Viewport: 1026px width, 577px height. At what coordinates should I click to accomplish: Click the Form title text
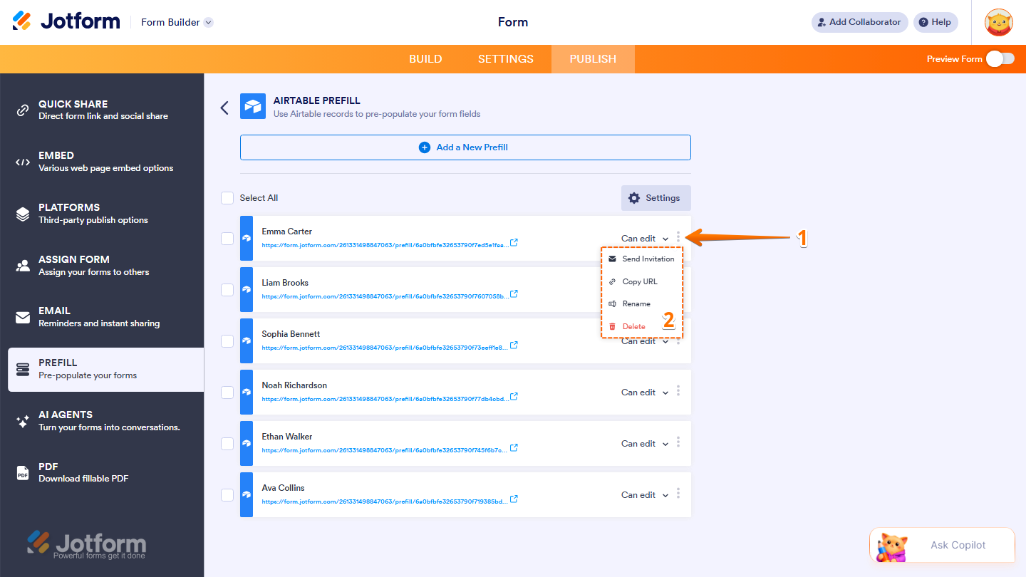tap(513, 22)
